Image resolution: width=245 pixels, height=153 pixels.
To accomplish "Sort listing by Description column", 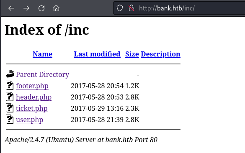I will (160, 54).
